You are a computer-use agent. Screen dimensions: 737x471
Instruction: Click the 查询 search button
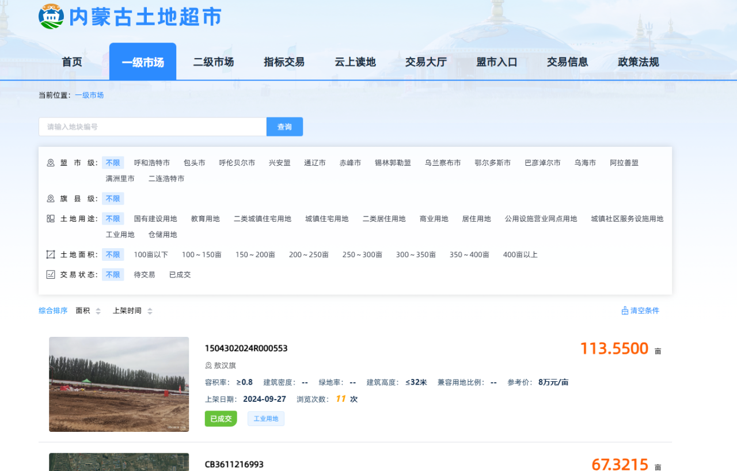pos(284,127)
